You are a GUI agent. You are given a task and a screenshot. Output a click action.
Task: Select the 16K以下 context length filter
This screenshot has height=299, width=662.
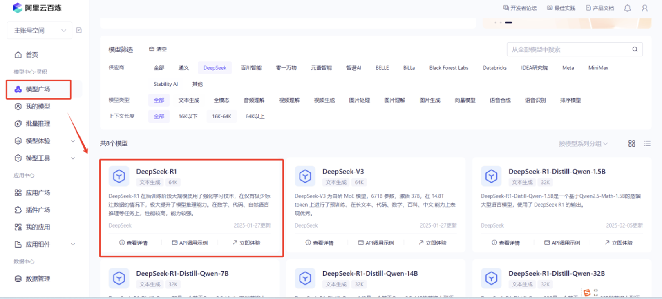pyautogui.click(x=188, y=116)
